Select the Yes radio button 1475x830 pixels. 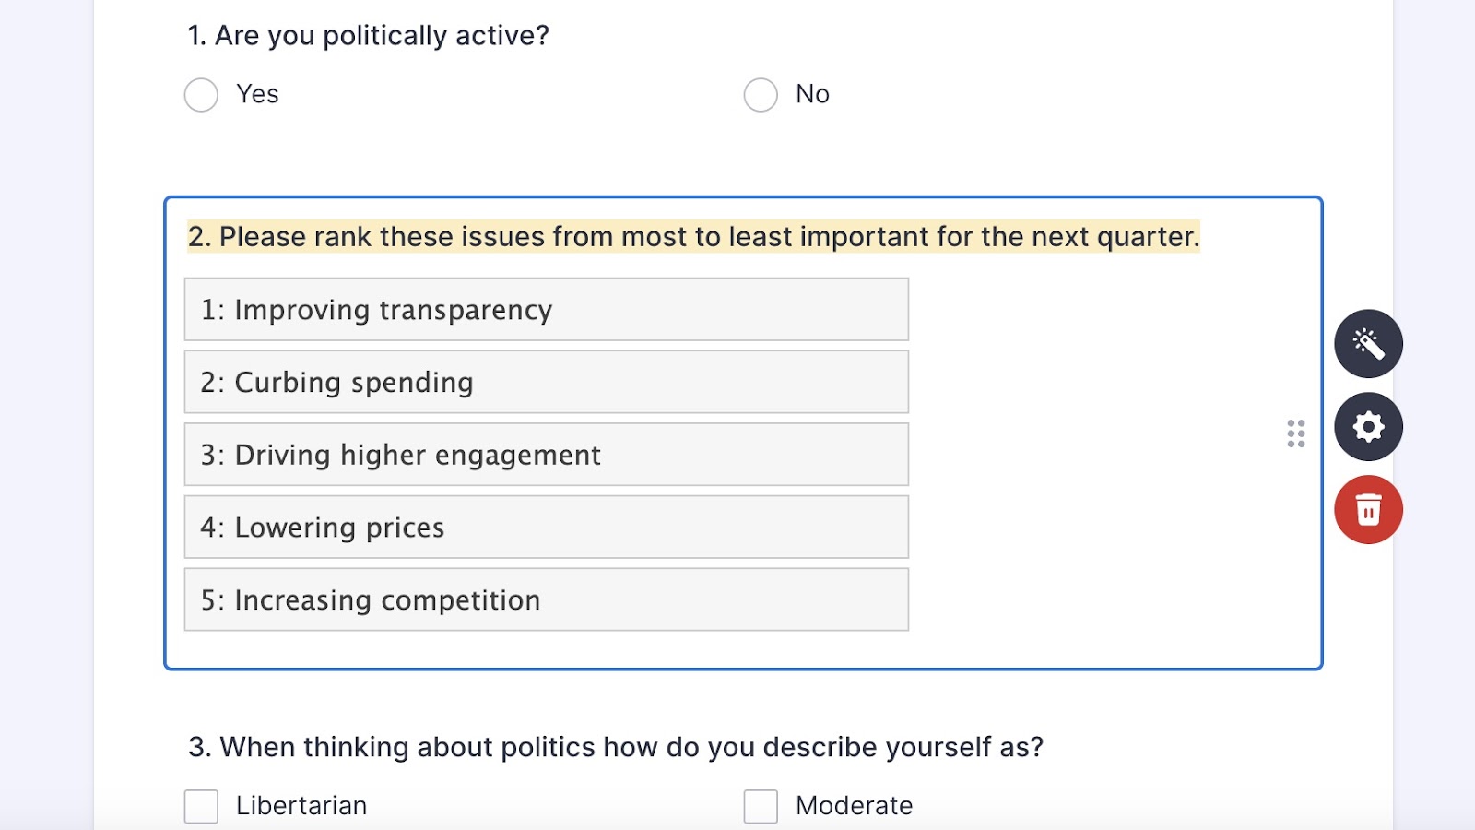pos(201,94)
